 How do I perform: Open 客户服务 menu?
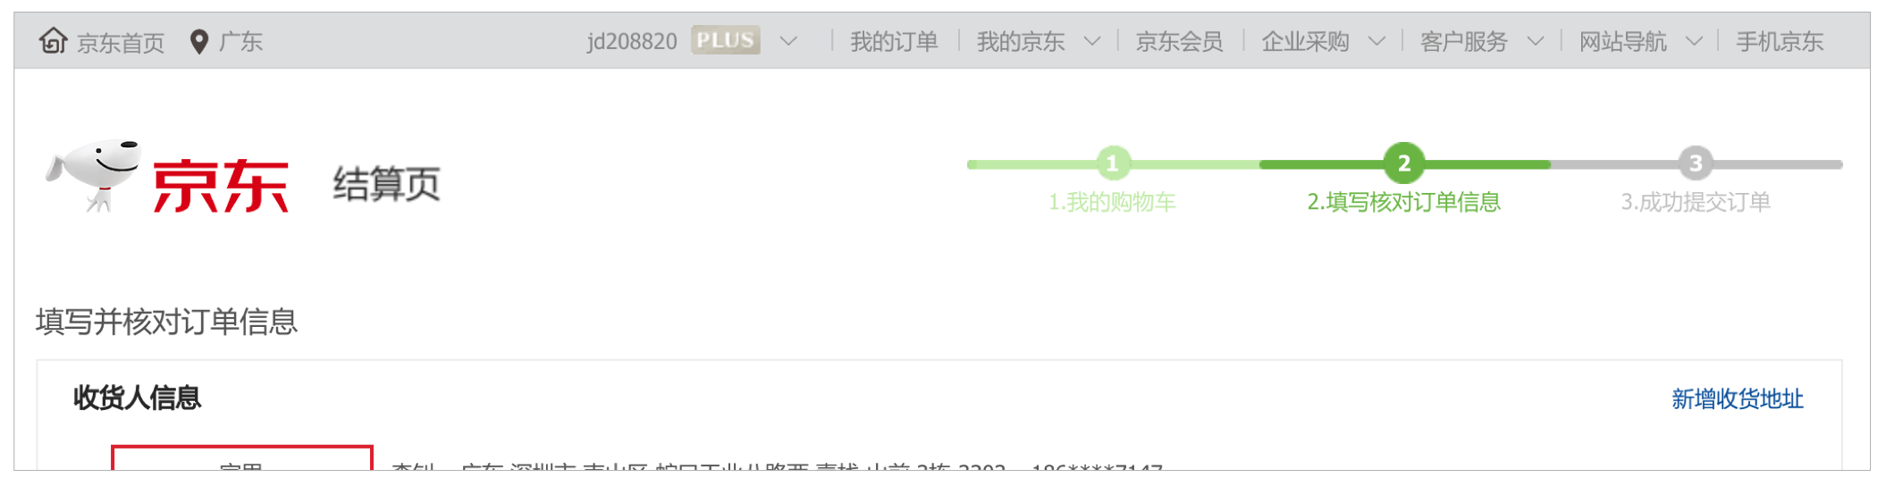click(x=1464, y=41)
